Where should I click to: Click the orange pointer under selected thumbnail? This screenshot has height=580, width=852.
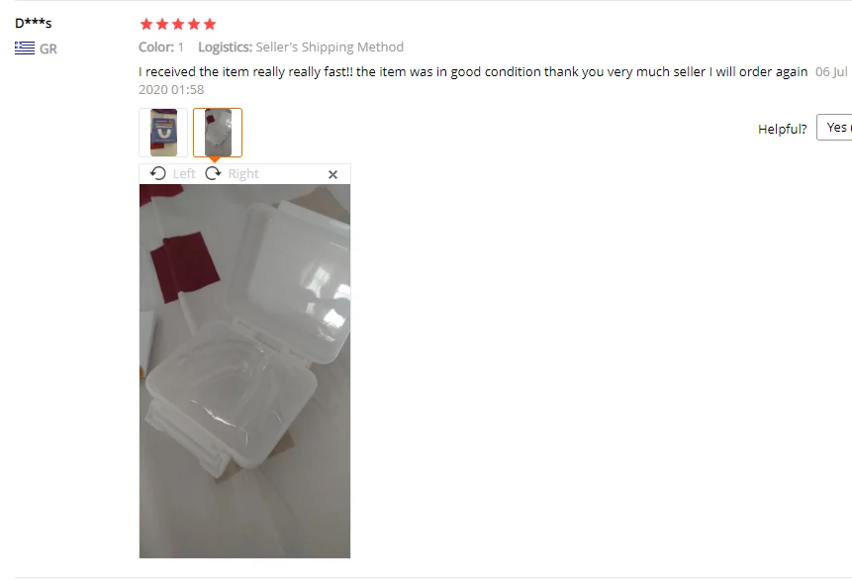tap(215, 159)
